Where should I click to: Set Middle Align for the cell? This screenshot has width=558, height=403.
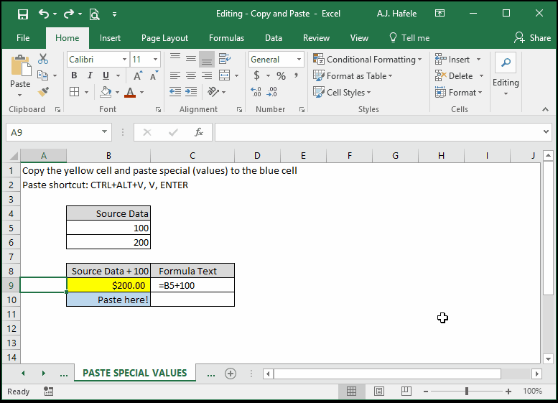[x=191, y=59]
